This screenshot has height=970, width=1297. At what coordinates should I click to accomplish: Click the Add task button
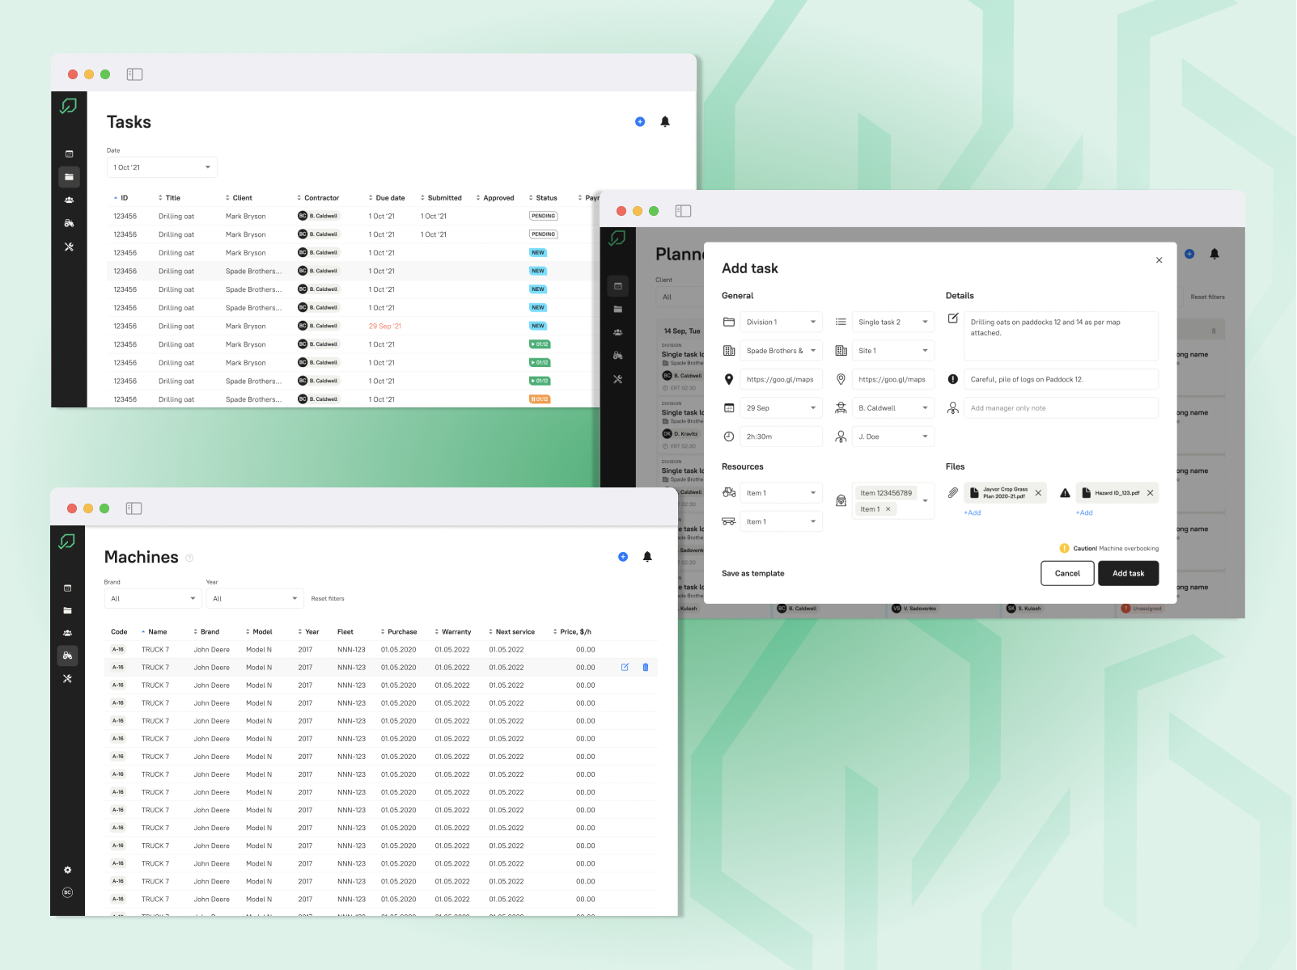[1128, 573]
